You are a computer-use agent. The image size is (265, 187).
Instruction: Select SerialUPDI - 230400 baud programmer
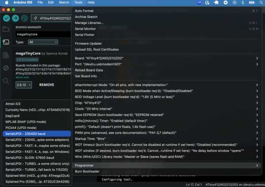coord(37,134)
